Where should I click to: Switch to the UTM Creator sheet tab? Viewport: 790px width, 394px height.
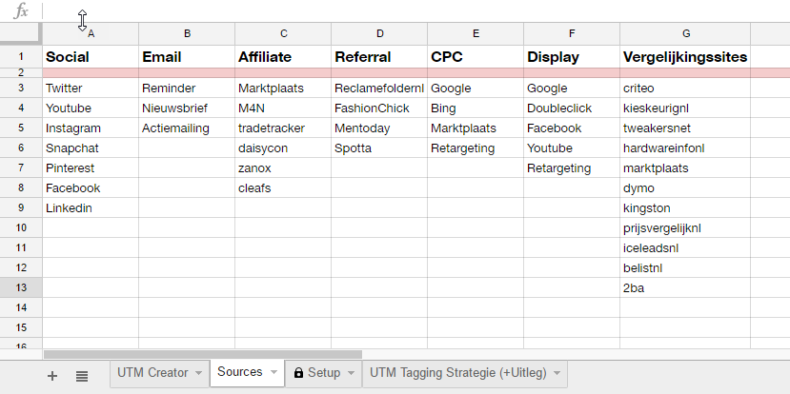(x=152, y=373)
